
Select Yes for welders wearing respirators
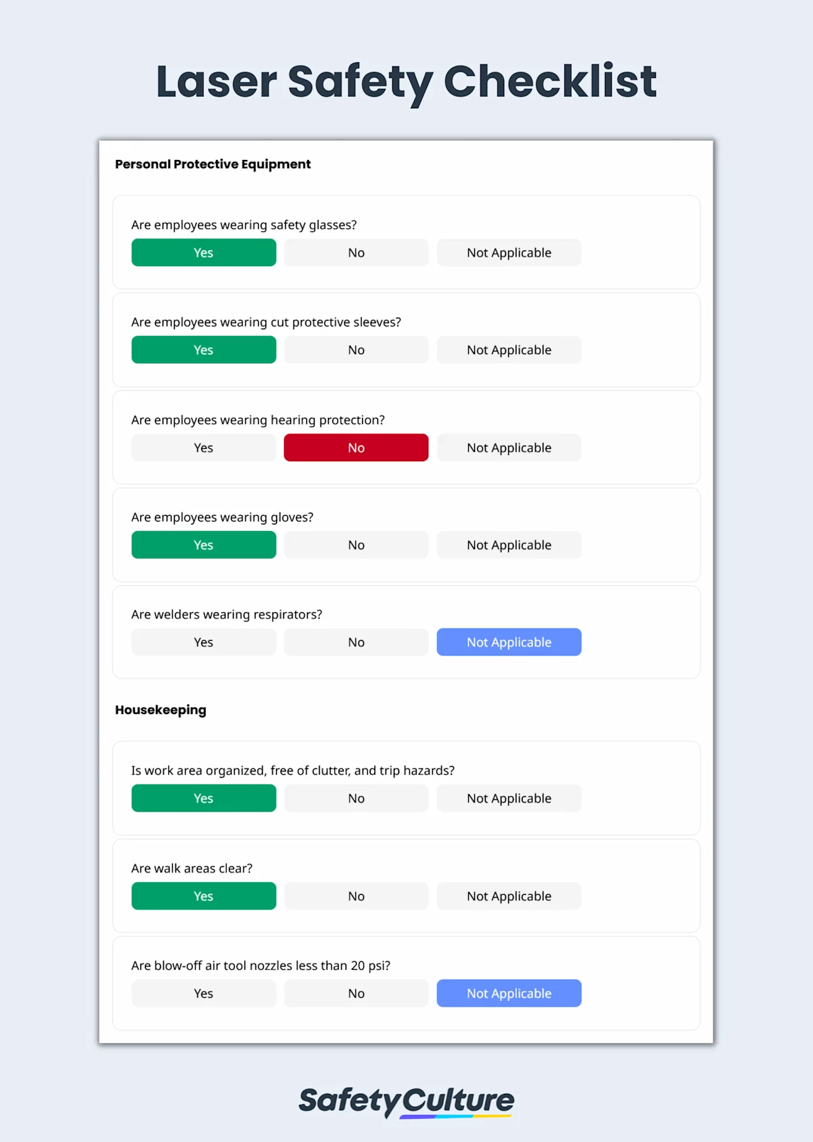click(203, 642)
